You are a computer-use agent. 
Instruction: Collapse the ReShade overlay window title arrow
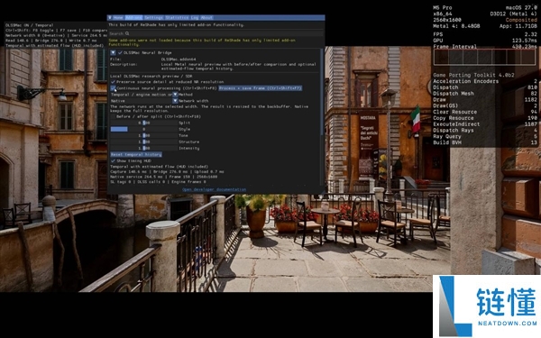point(110,18)
